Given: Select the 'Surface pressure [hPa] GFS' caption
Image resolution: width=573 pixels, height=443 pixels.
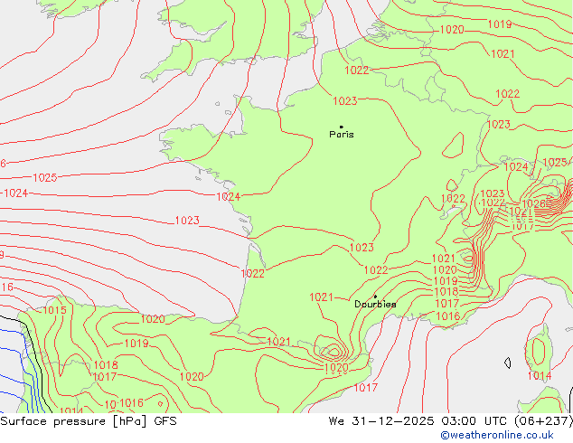Looking at the screenshot, I should pyautogui.click(x=89, y=421).
